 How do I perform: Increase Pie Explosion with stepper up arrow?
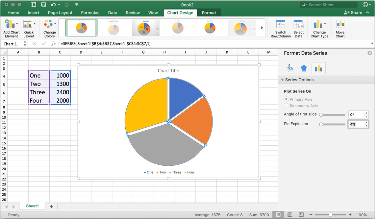366,122
